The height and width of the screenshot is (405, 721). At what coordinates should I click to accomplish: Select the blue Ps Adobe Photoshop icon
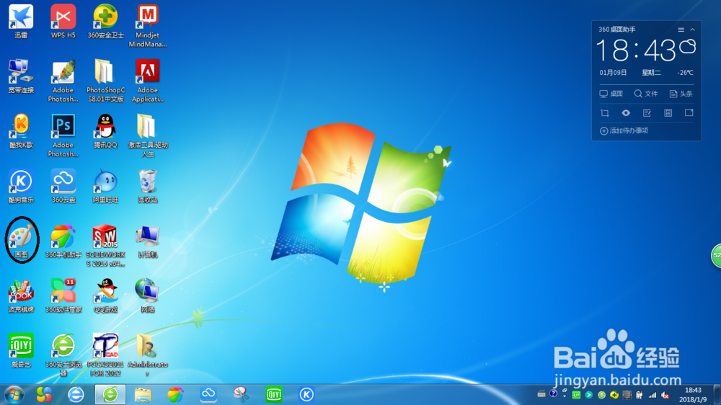[63, 135]
